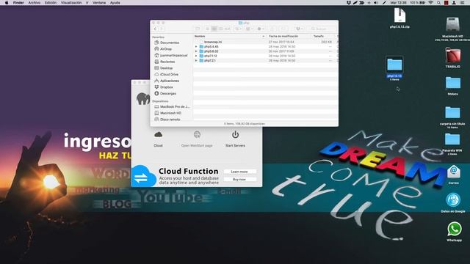
Task: Select the Whatsapp desktop icon
Action: [455, 232]
